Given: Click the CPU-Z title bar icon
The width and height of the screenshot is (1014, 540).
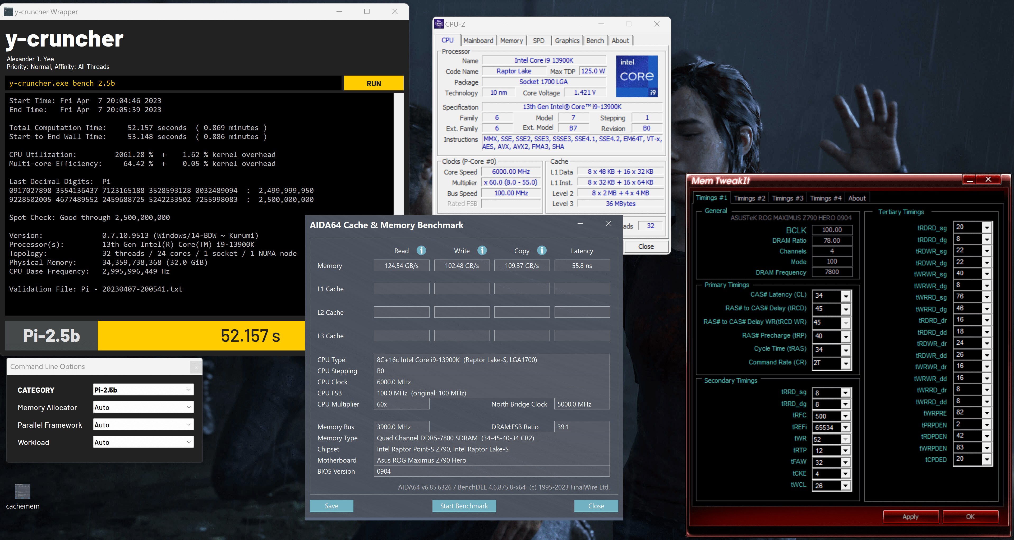Looking at the screenshot, I should [439, 24].
